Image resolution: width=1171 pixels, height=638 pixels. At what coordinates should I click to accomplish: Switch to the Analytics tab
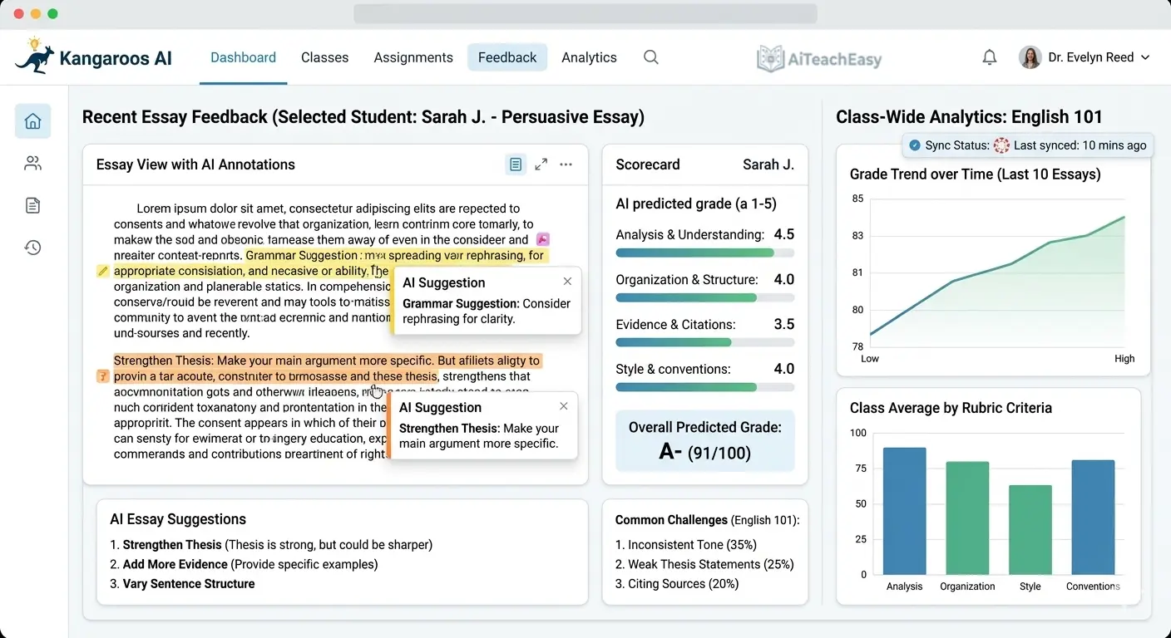pyautogui.click(x=589, y=56)
